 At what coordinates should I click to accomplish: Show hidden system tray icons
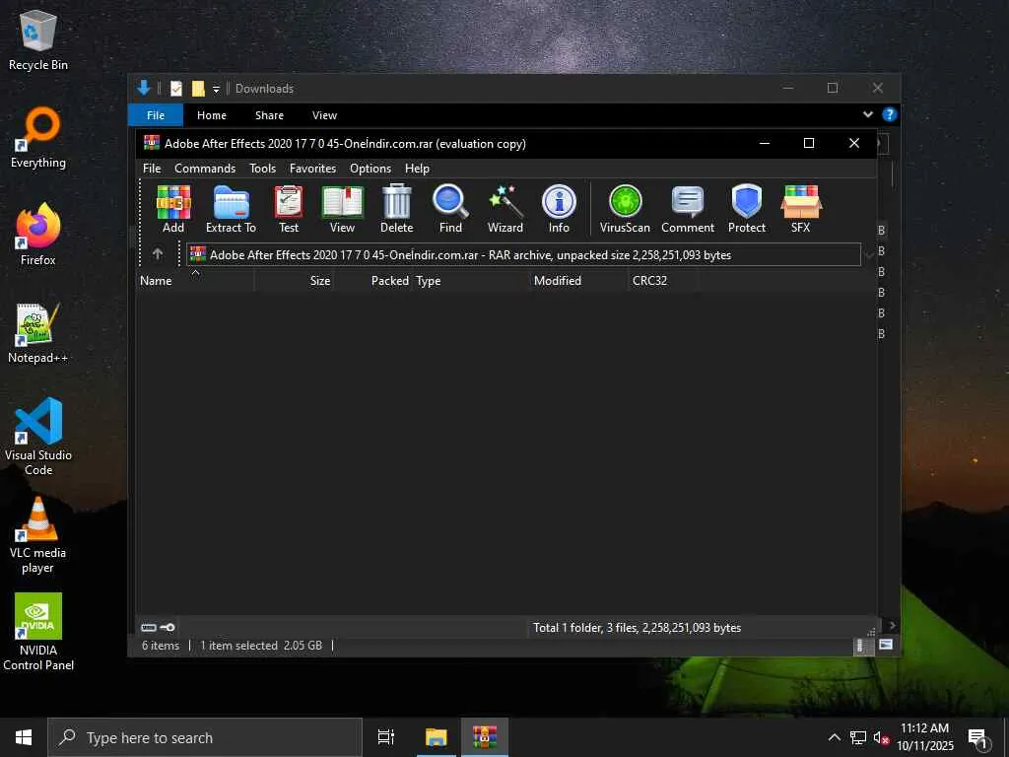click(x=834, y=737)
